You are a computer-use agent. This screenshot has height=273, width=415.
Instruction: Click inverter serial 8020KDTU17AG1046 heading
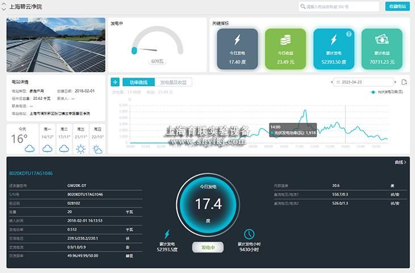pyautogui.click(x=31, y=174)
